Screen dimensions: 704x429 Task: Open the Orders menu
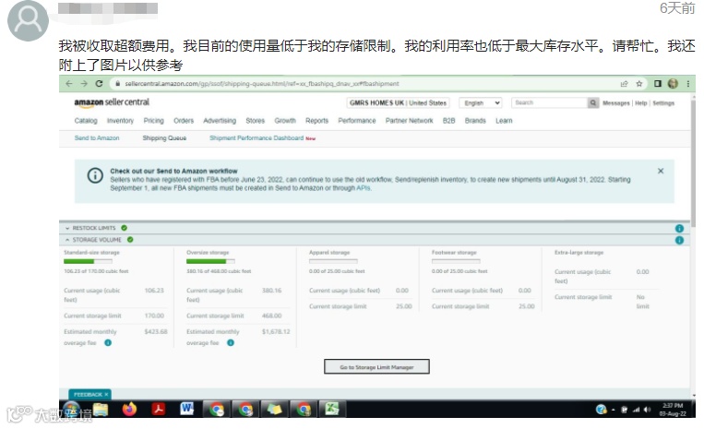pyautogui.click(x=184, y=121)
